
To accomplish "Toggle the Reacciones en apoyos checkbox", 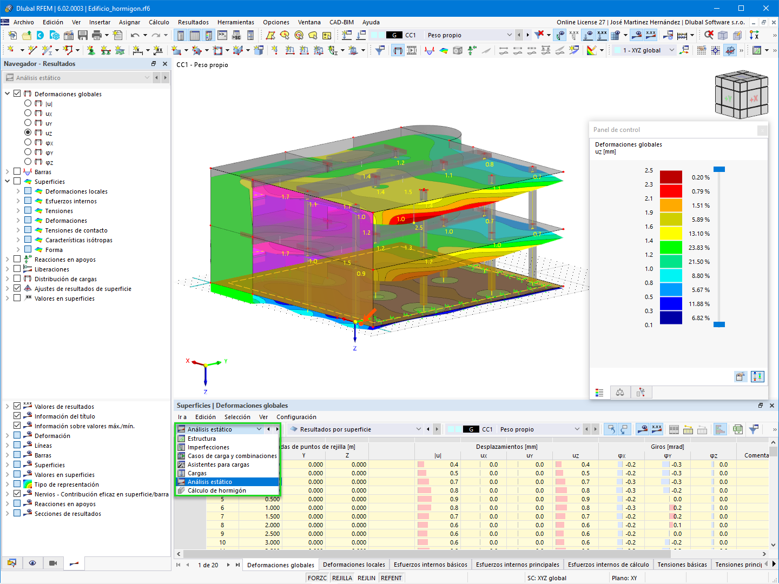I will coord(17,259).
